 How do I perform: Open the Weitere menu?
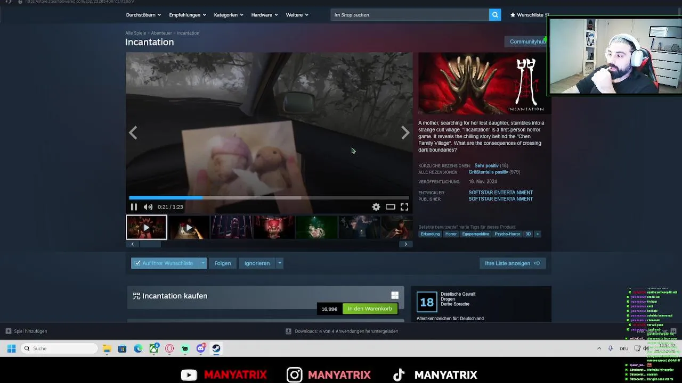pyautogui.click(x=297, y=15)
